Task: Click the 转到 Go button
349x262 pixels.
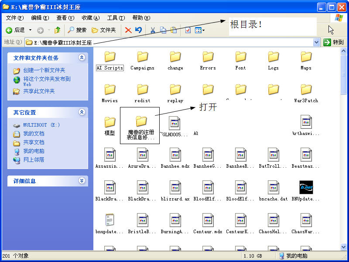Action: click(333, 42)
